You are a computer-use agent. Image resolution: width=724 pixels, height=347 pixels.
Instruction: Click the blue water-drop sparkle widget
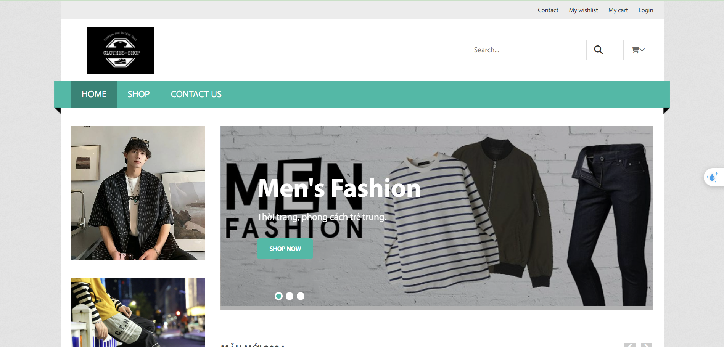pyautogui.click(x=712, y=177)
